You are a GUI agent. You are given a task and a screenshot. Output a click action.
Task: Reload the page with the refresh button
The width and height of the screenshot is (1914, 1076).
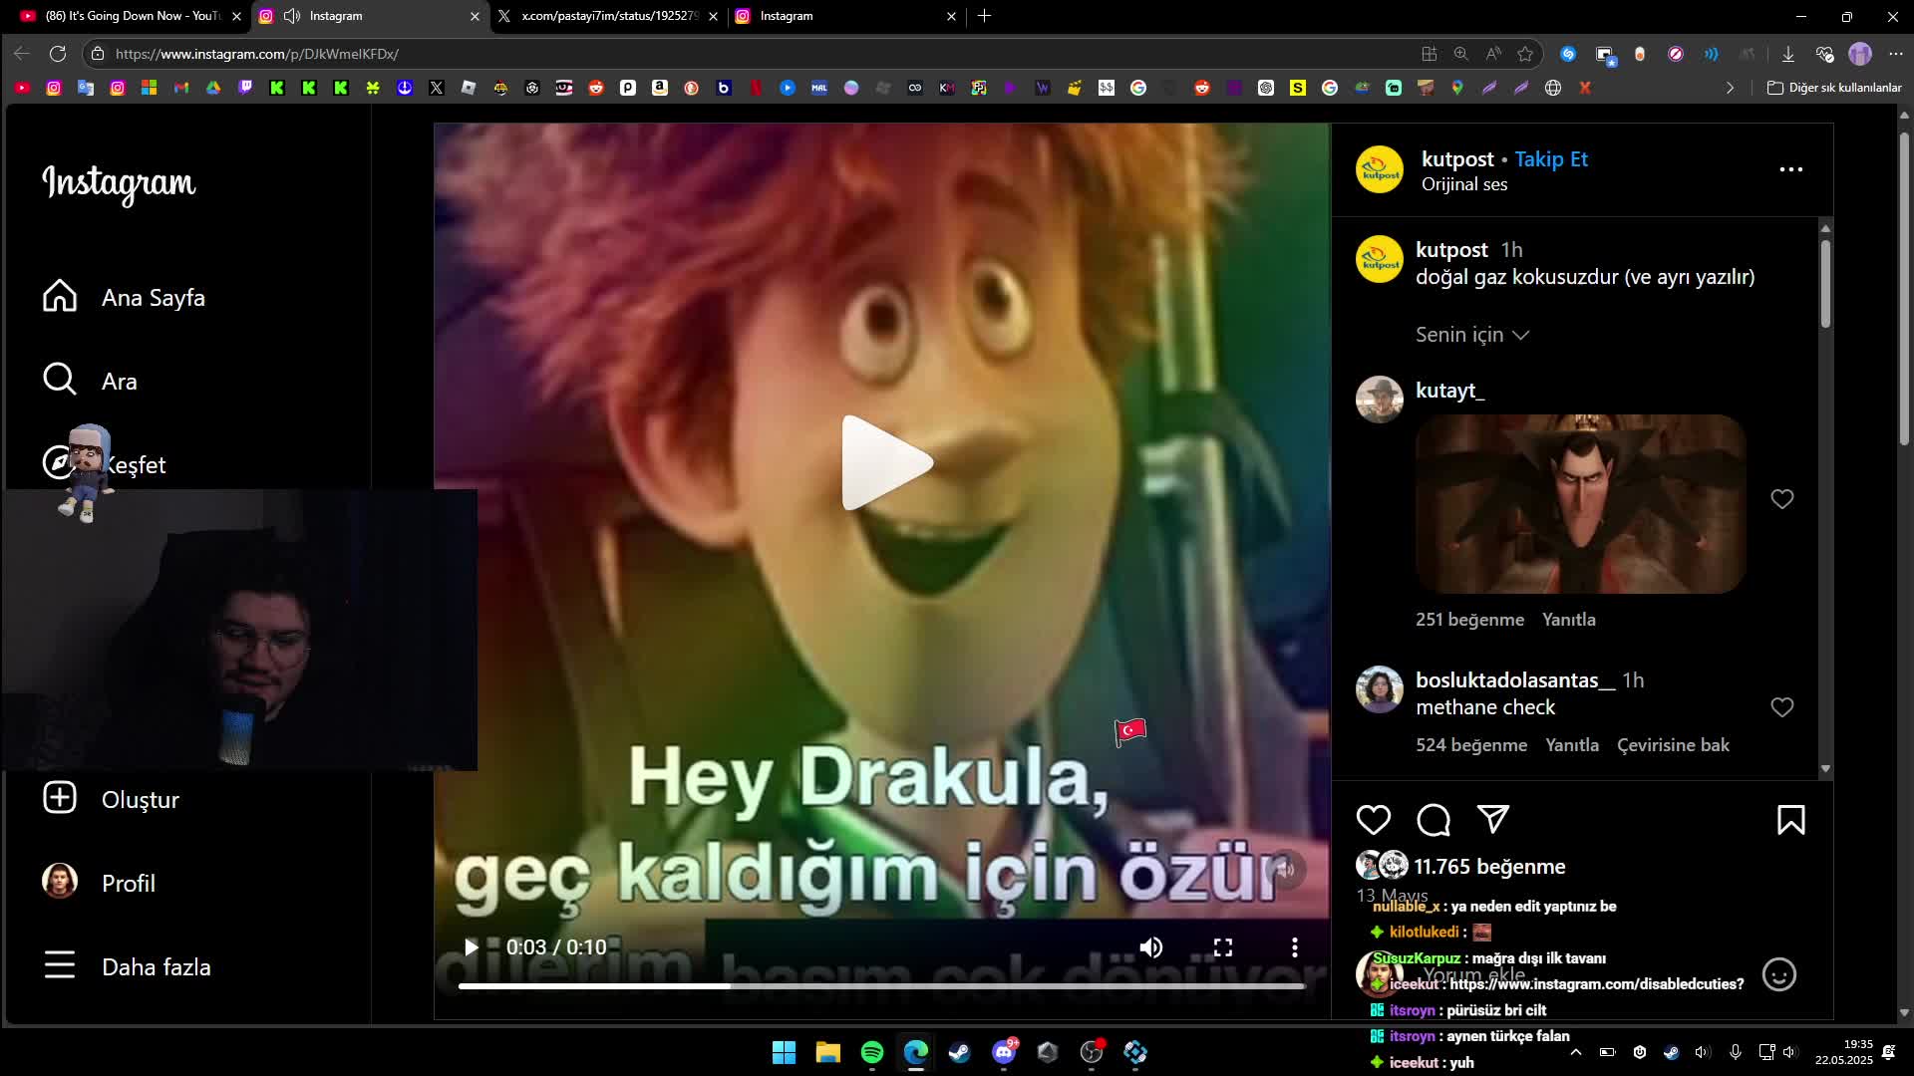[x=58, y=54]
